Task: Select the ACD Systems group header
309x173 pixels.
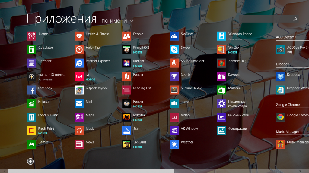Action: (x=286, y=37)
